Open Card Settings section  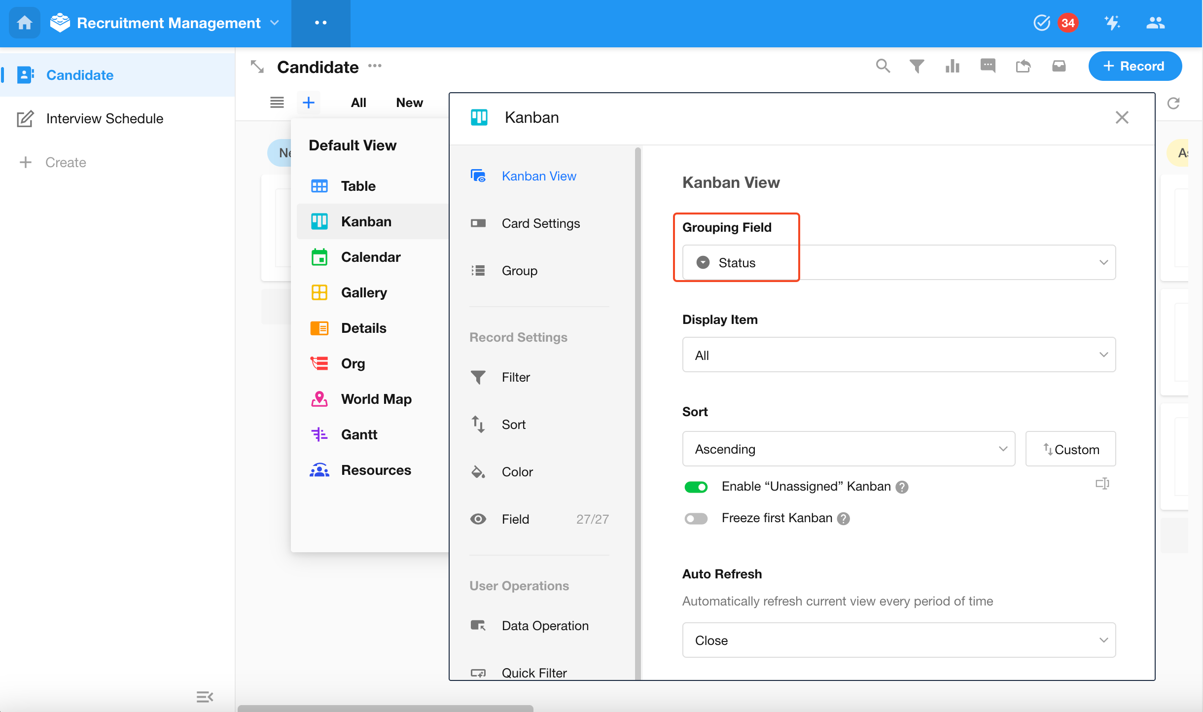point(540,223)
